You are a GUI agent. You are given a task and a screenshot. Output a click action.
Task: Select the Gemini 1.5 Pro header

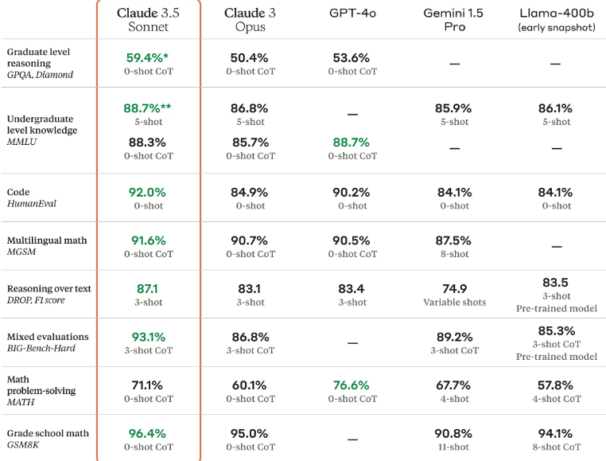pos(454,19)
